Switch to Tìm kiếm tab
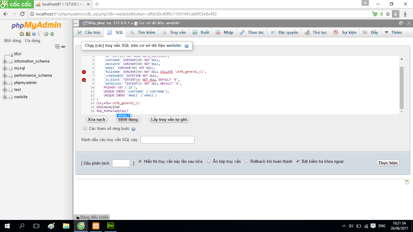 tap(142, 32)
